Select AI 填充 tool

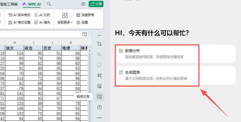[42, 22]
